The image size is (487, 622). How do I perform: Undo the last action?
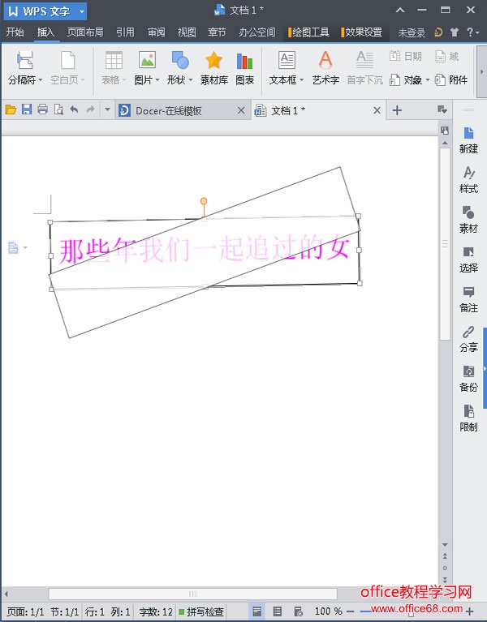click(74, 109)
